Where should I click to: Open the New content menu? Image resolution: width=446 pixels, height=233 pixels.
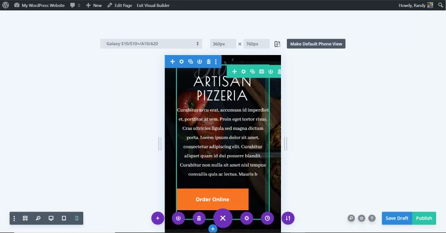point(94,5)
